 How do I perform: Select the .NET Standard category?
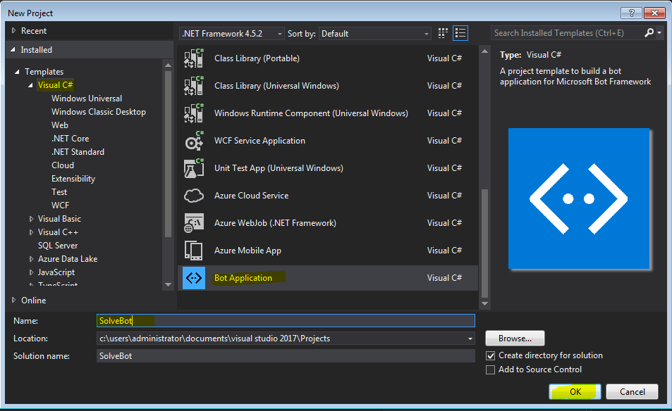[78, 152]
